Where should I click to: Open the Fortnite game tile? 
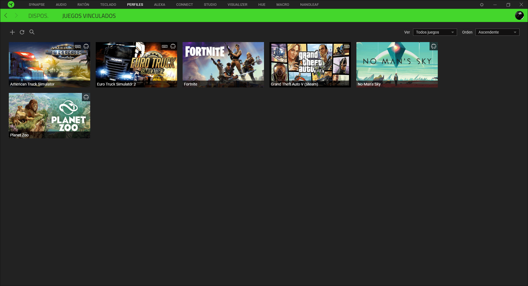tap(223, 65)
